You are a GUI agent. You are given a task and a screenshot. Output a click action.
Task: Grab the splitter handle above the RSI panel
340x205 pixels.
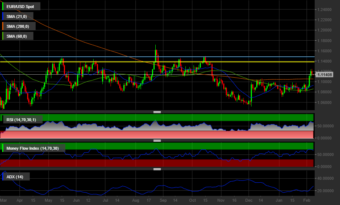157,112
